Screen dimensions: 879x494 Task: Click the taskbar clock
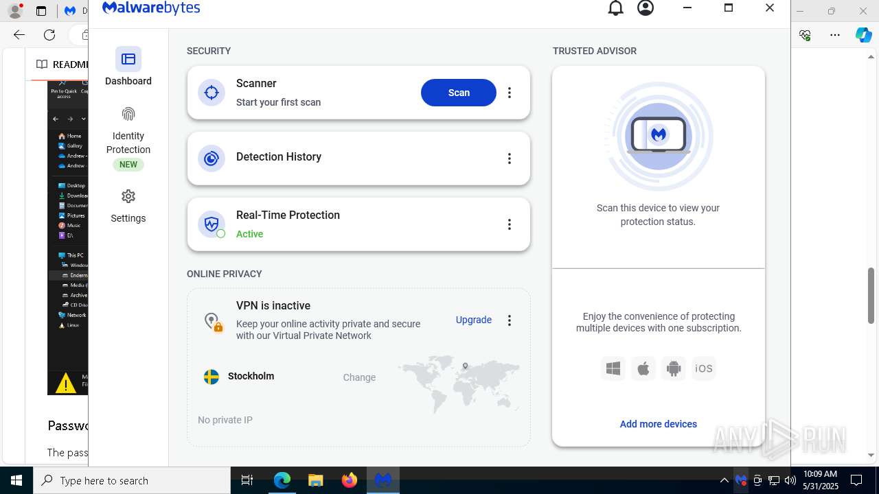pyautogui.click(x=820, y=480)
